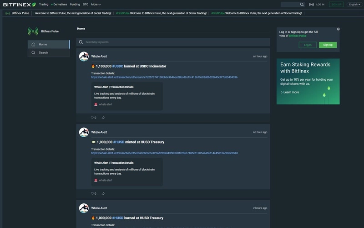Click Whale-Alert name on HUSD minted post
364x228 pixels.
pos(99,132)
